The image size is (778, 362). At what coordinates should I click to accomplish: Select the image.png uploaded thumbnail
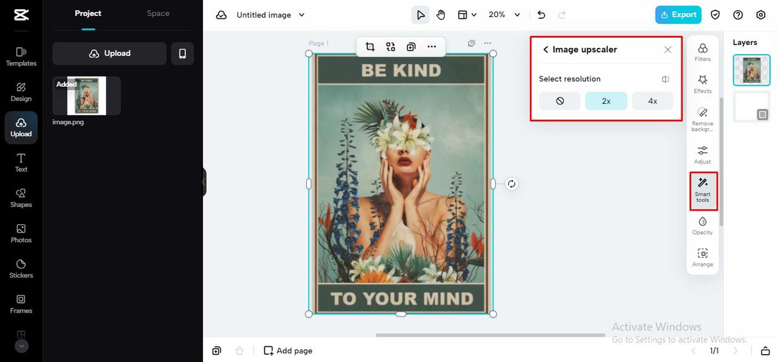click(x=86, y=96)
